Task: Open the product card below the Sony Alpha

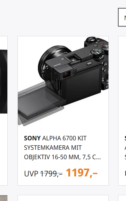Action: (63, 198)
